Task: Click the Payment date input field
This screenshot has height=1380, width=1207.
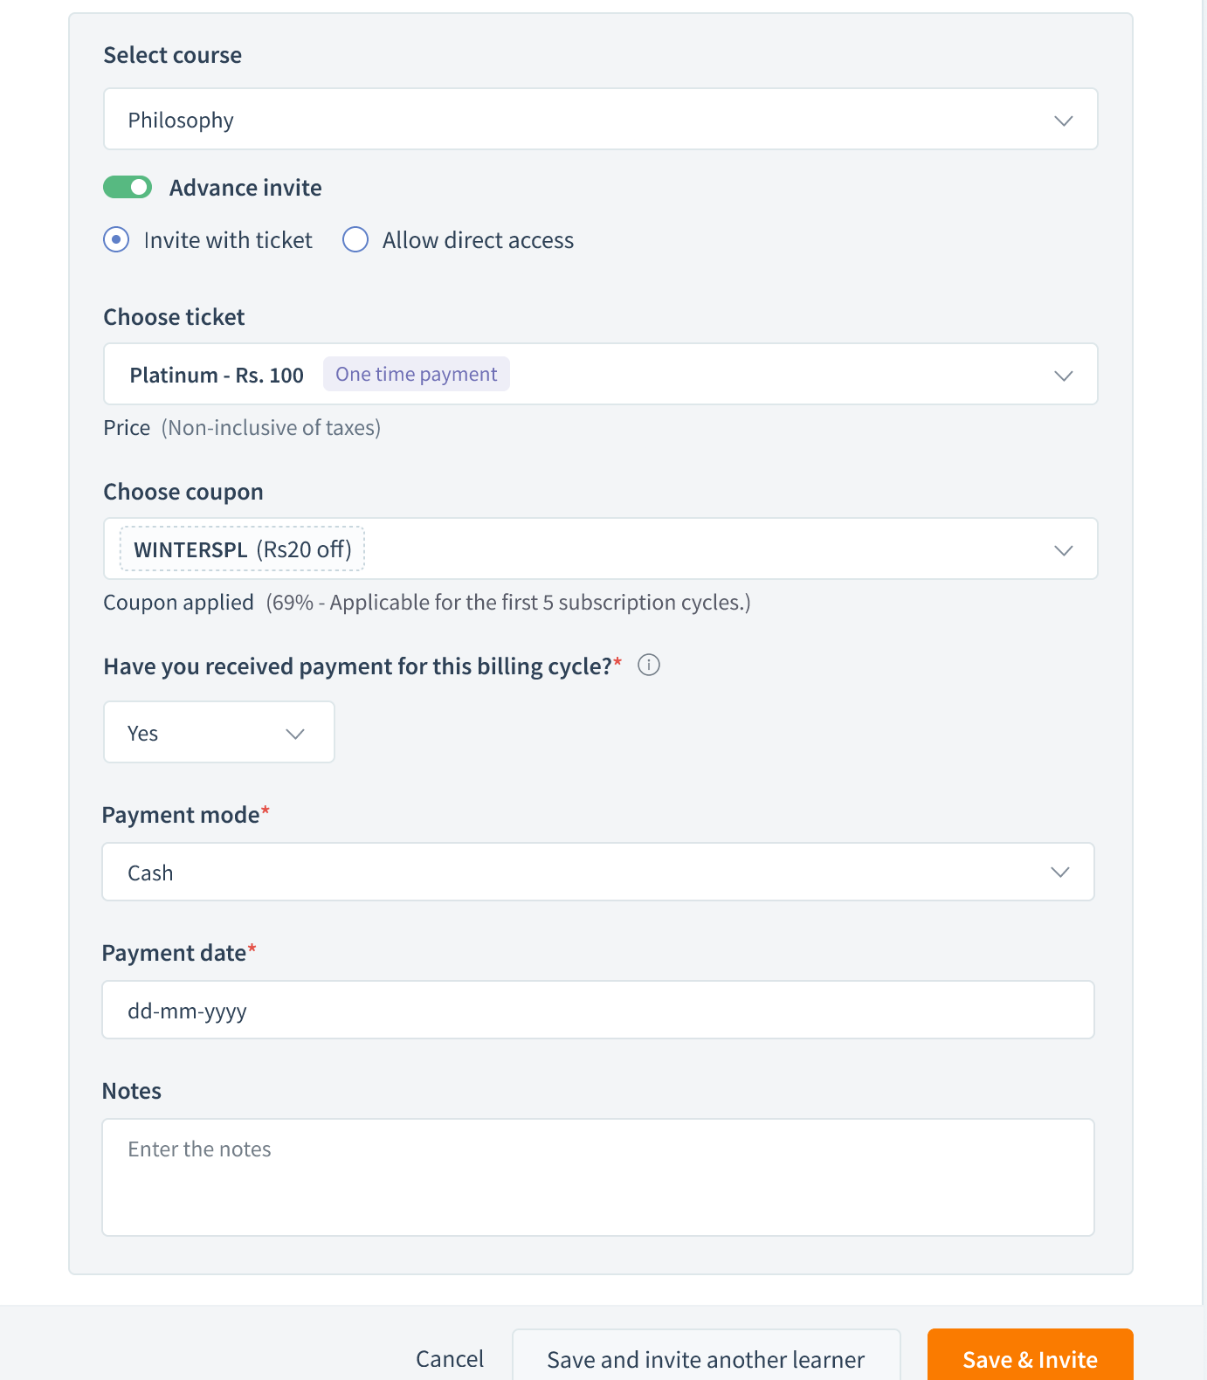Action: pyautogui.click(x=597, y=1011)
